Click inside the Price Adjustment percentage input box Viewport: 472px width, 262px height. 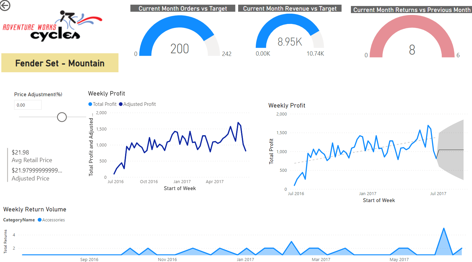coord(28,105)
